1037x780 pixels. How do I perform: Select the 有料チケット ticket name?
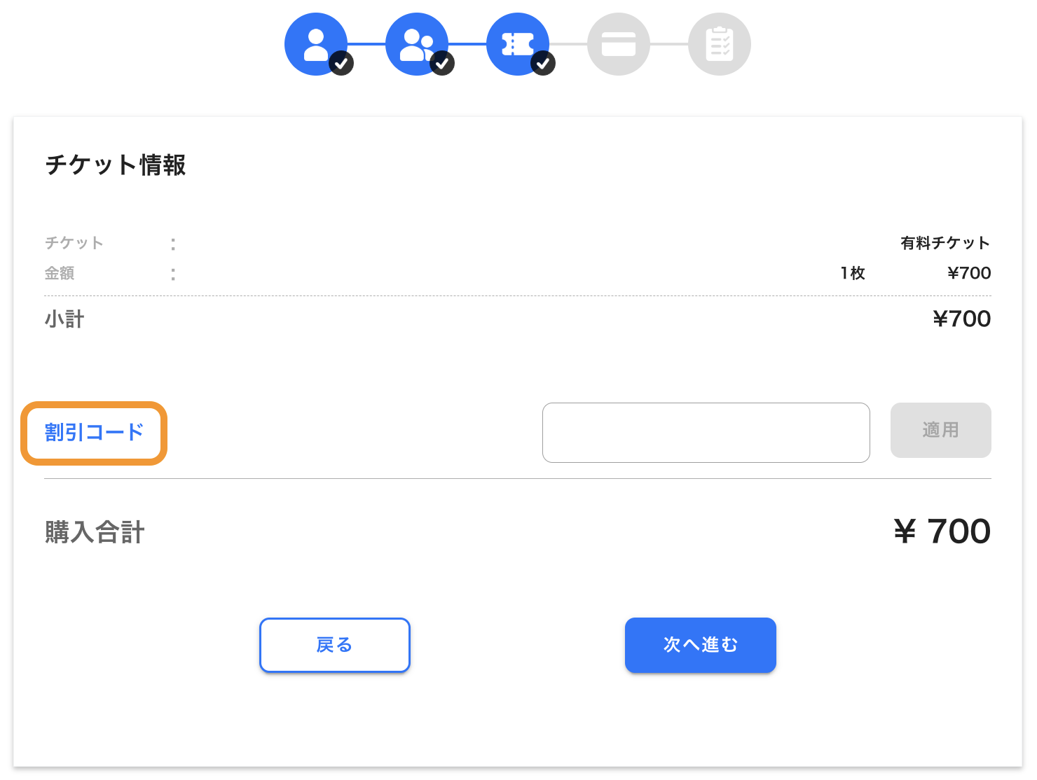(945, 243)
